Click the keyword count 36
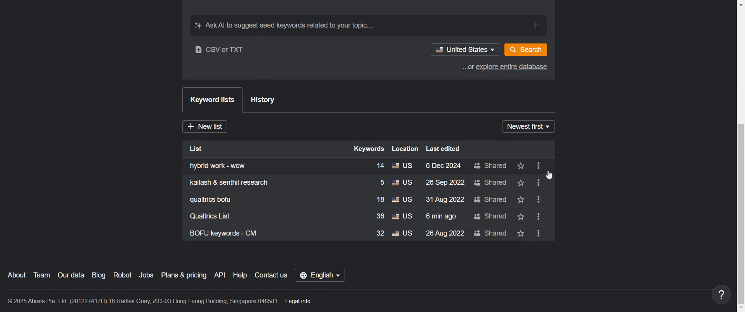The height and width of the screenshot is (312, 745). [380, 217]
